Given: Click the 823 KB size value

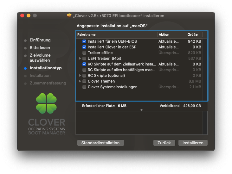Looking at the screenshot, I should point(194,53).
